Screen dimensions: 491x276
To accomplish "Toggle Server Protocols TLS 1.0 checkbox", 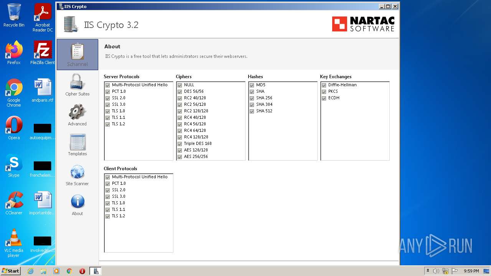I will (x=108, y=111).
